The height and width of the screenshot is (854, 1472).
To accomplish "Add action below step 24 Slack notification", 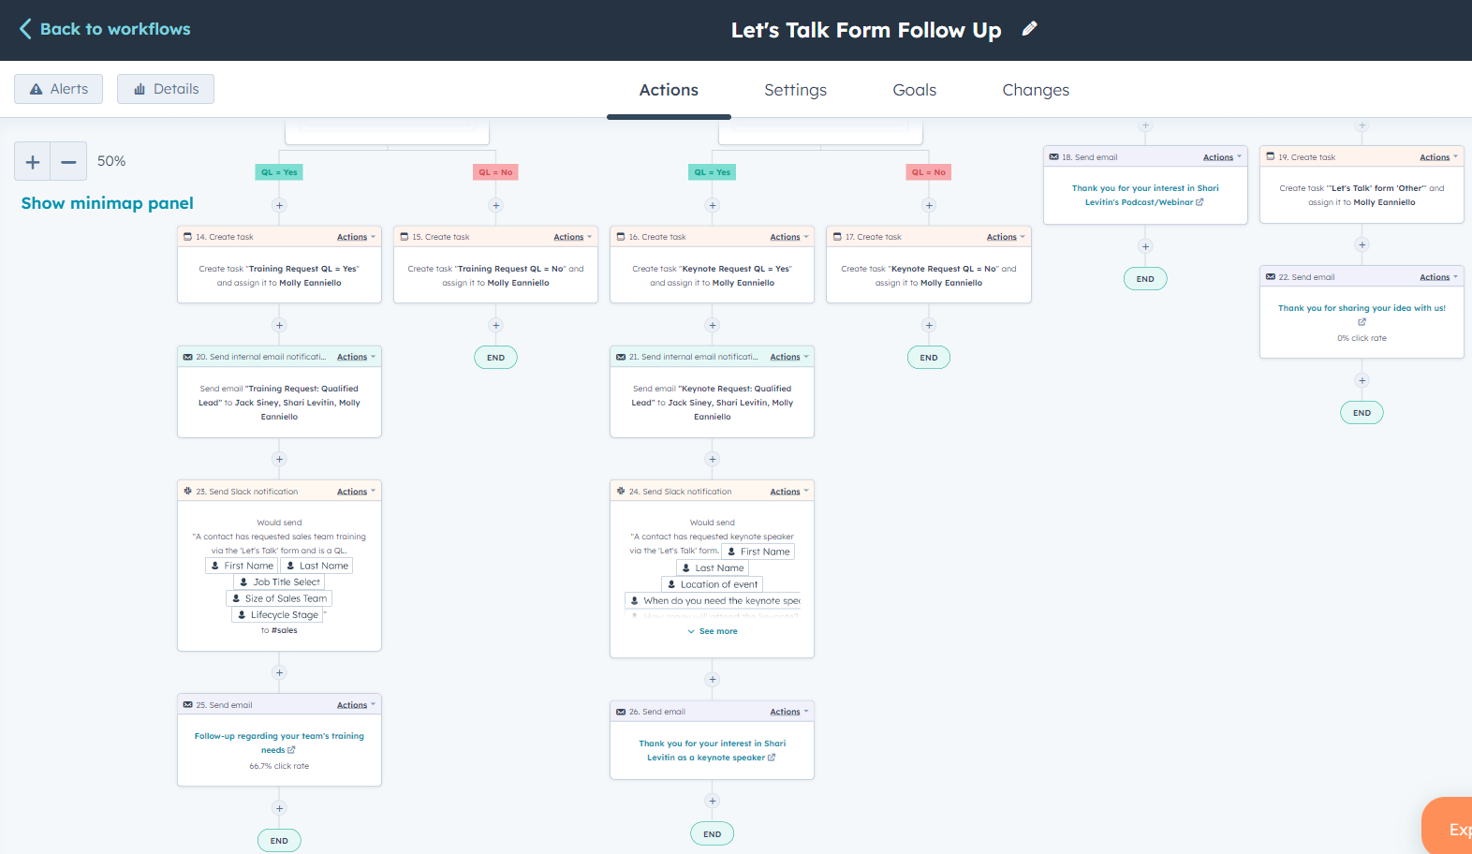I will 713,679.
